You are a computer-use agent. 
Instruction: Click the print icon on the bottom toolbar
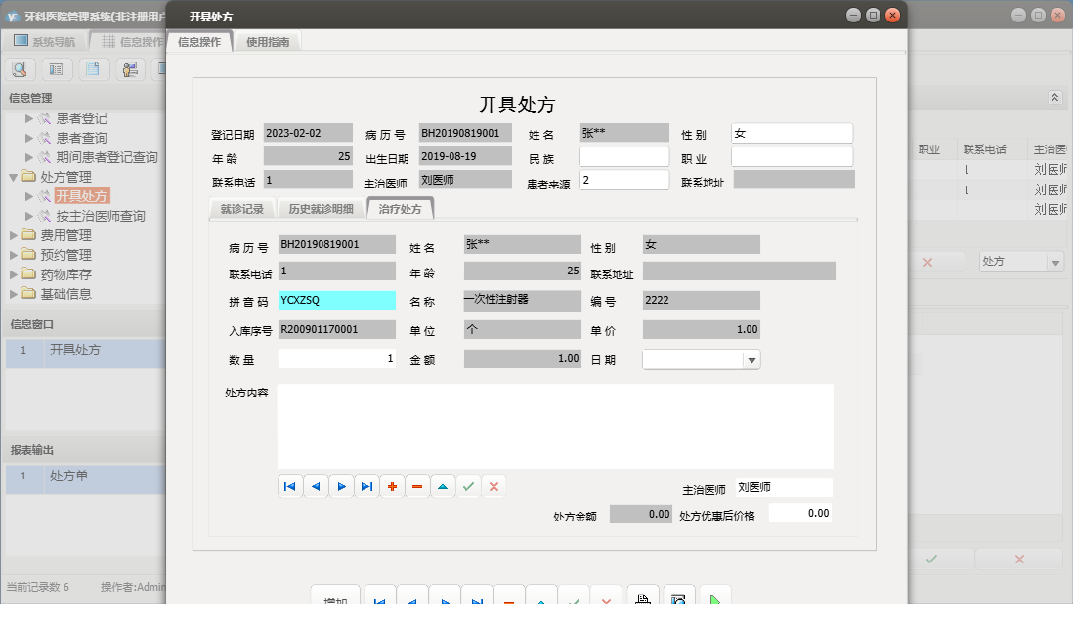pos(642,599)
